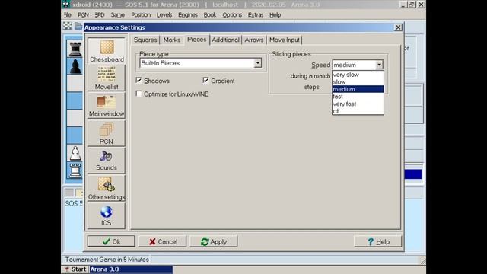Click the Apply button
Viewport: 487px width, 274px height.
pyautogui.click(x=214, y=241)
